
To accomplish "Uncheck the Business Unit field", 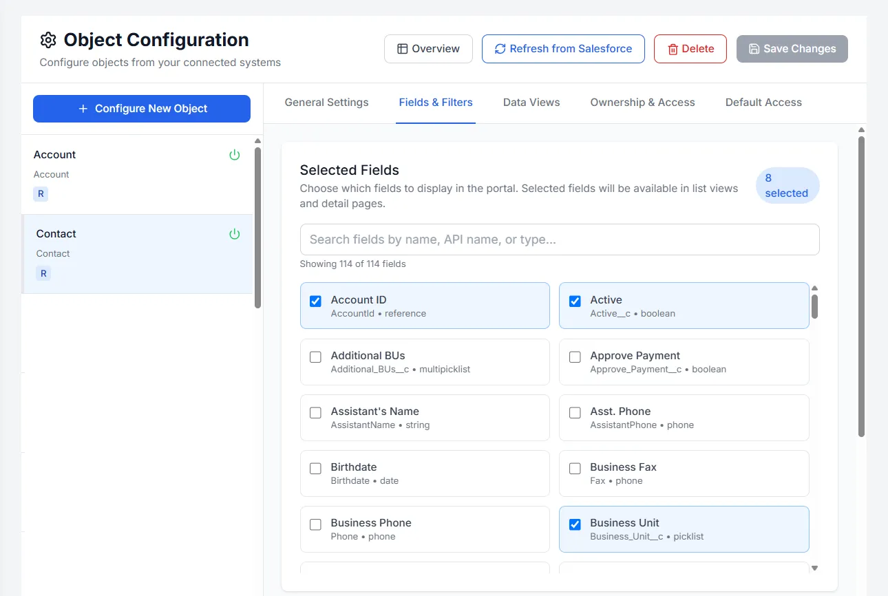I will [x=575, y=524].
